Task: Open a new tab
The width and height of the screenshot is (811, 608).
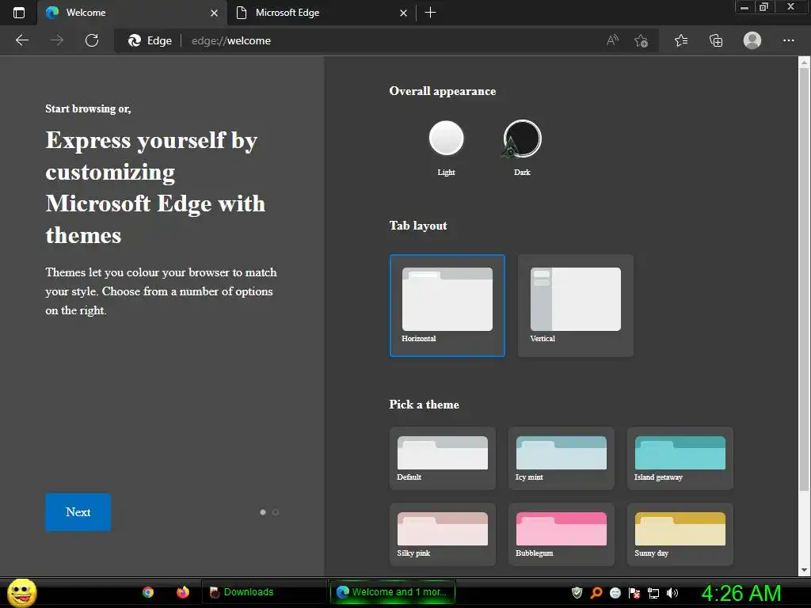Action: point(430,13)
